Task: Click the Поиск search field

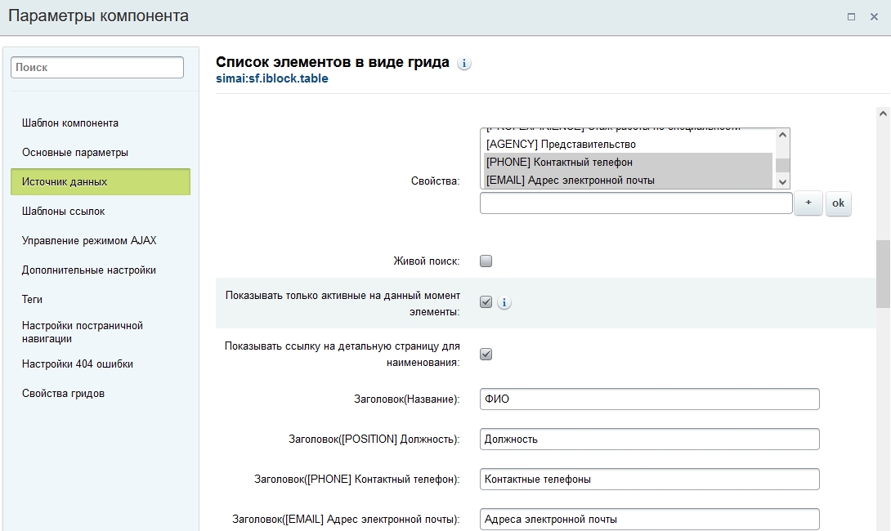Action: pyautogui.click(x=97, y=68)
